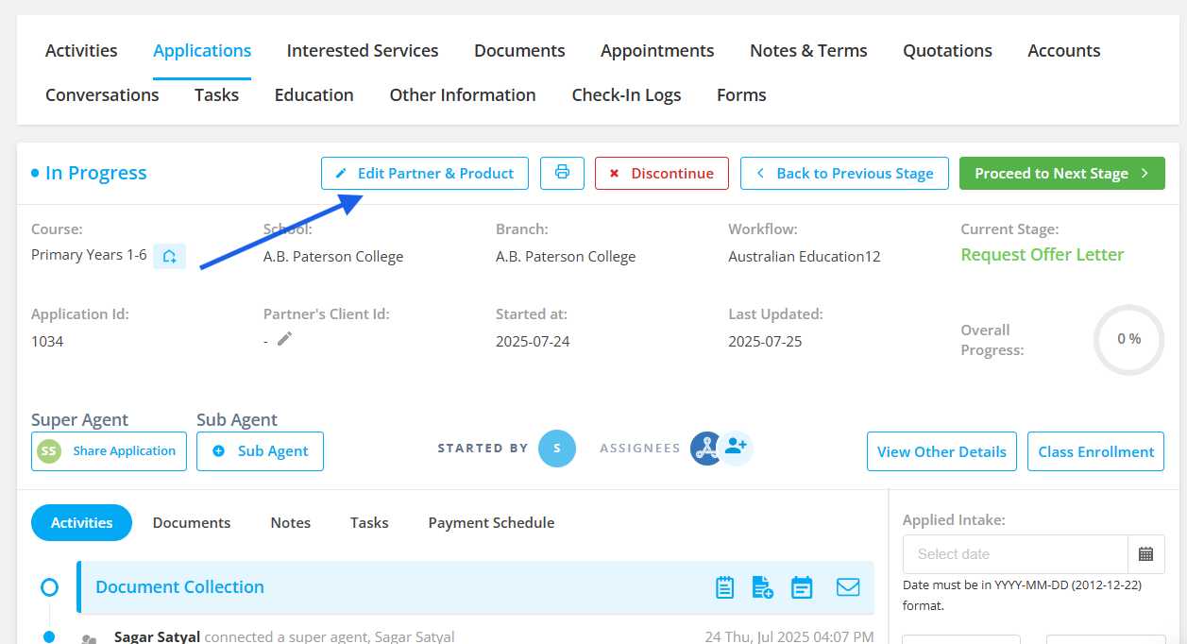Select the application Documents sub-tab

pos(192,523)
